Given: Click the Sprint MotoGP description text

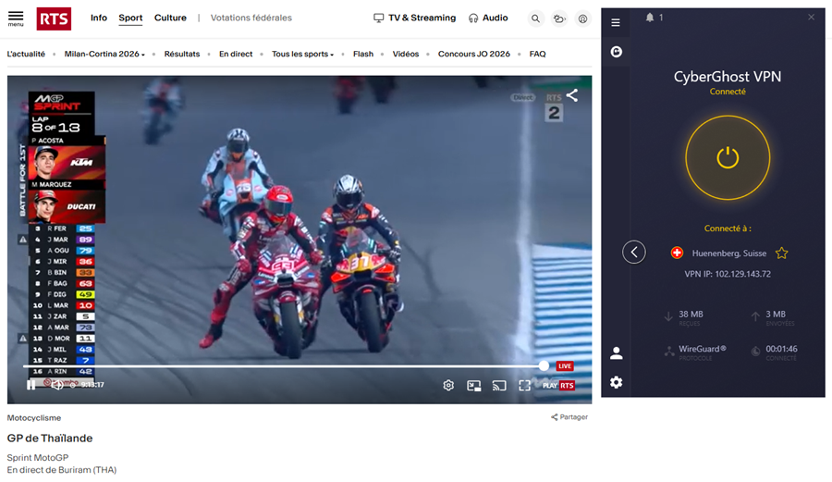Looking at the screenshot, I should [38, 457].
